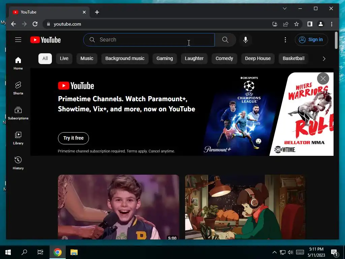Image resolution: width=345 pixels, height=259 pixels.
Task: Show more category chips with right arrow
Action: point(324,59)
